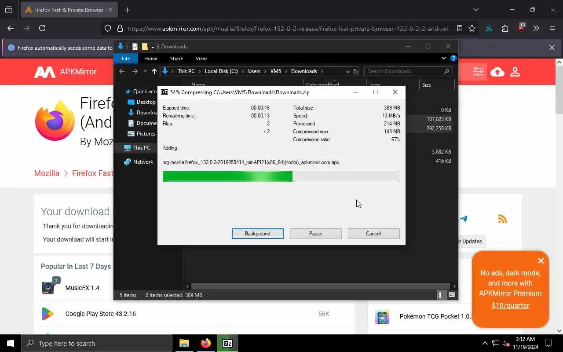Open recent locations dropdown in Explorer
This screenshot has height=352, width=563.
click(x=145, y=71)
